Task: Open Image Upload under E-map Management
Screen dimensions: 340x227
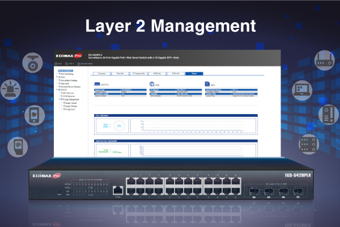Action: tap(70, 103)
